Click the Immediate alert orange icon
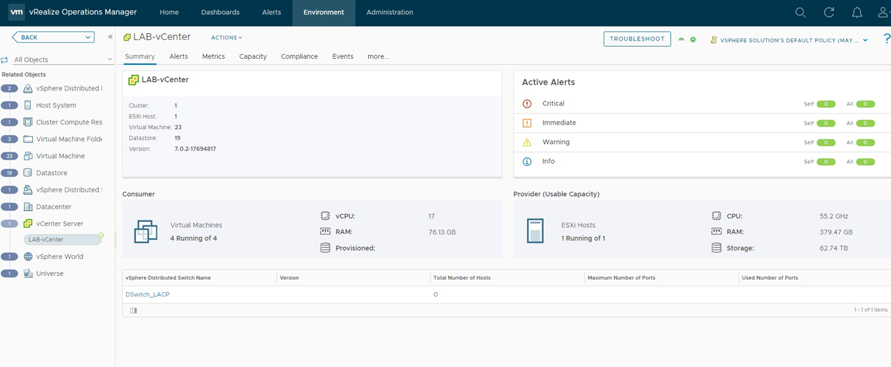The height and width of the screenshot is (367, 891). pos(527,123)
